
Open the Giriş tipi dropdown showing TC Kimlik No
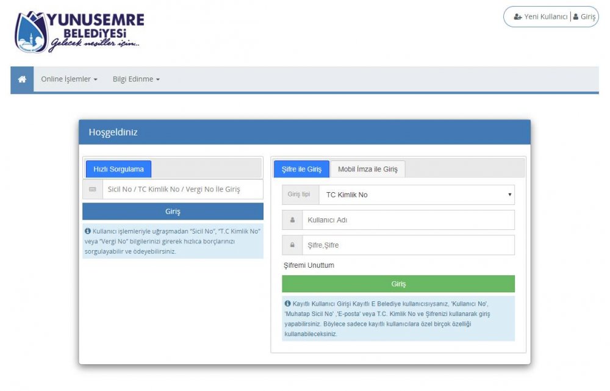click(416, 195)
